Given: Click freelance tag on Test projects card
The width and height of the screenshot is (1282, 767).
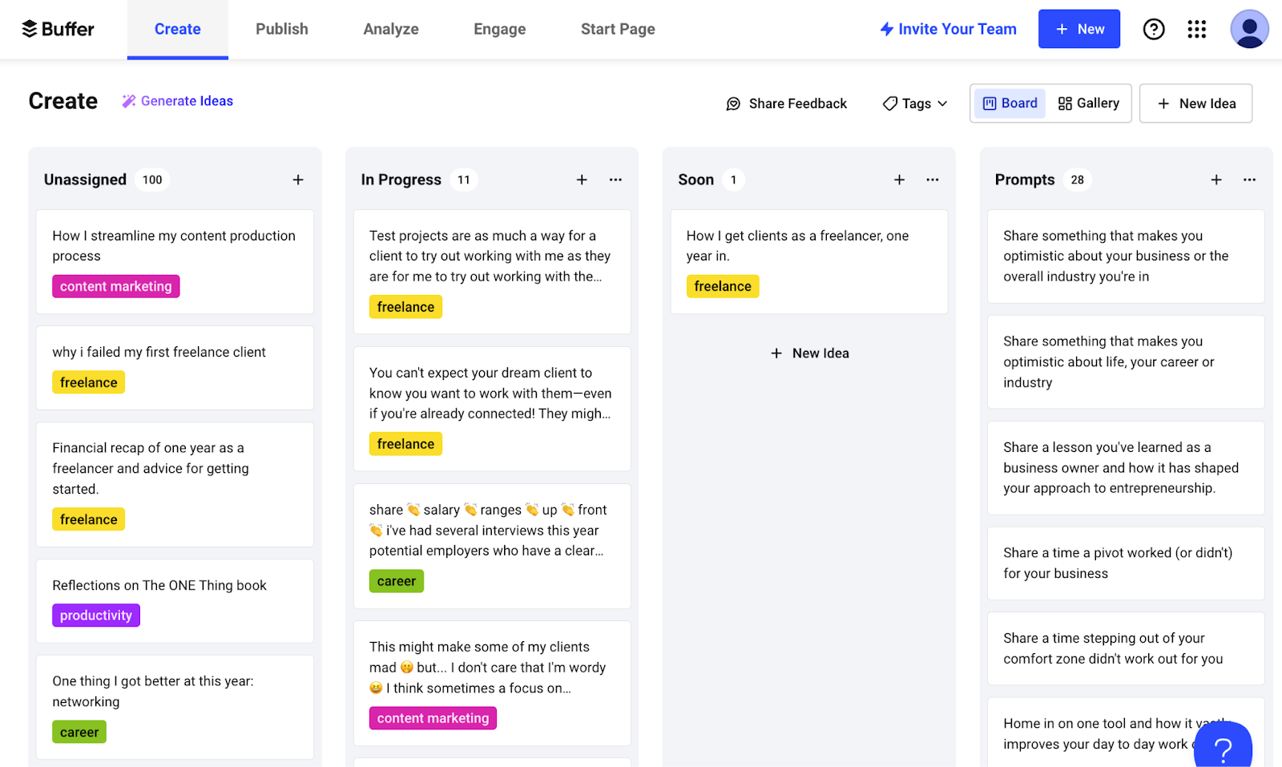Looking at the screenshot, I should (405, 307).
